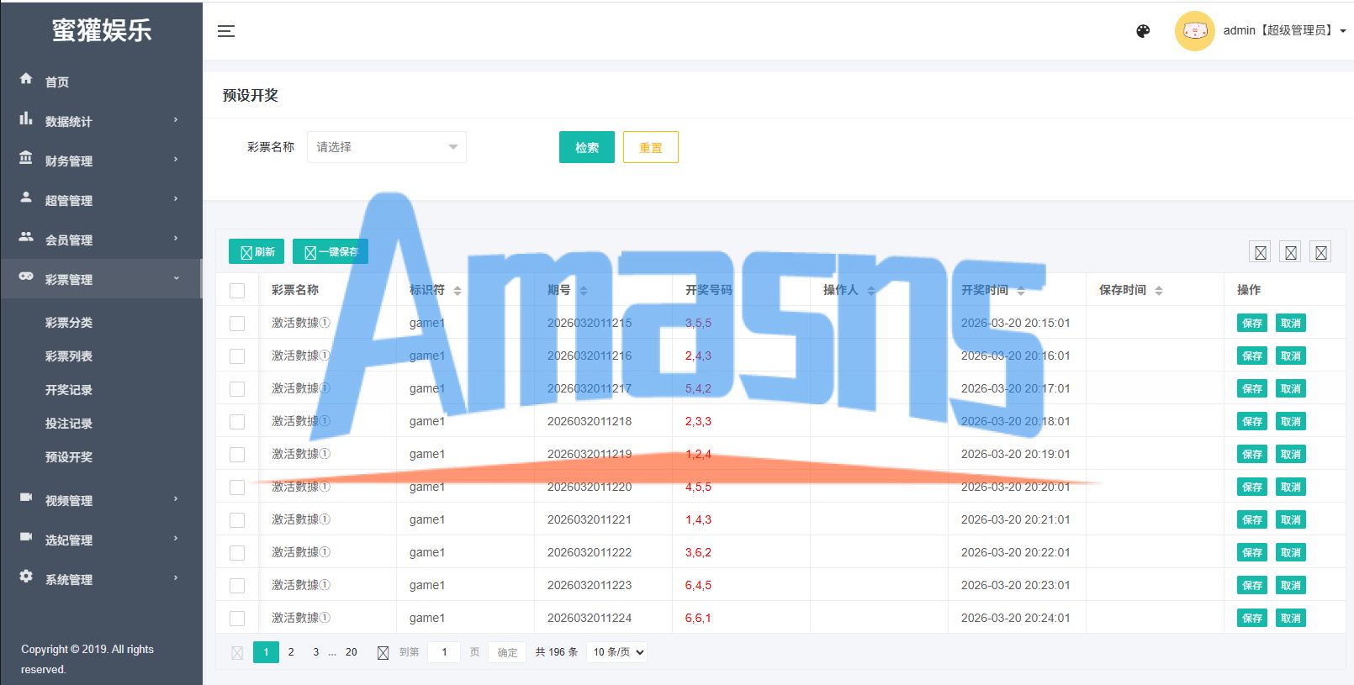This screenshot has width=1354, height=685.
Task: Open 投注记录 submenu item
Action: pyautogui.click(x=69, y=424)
